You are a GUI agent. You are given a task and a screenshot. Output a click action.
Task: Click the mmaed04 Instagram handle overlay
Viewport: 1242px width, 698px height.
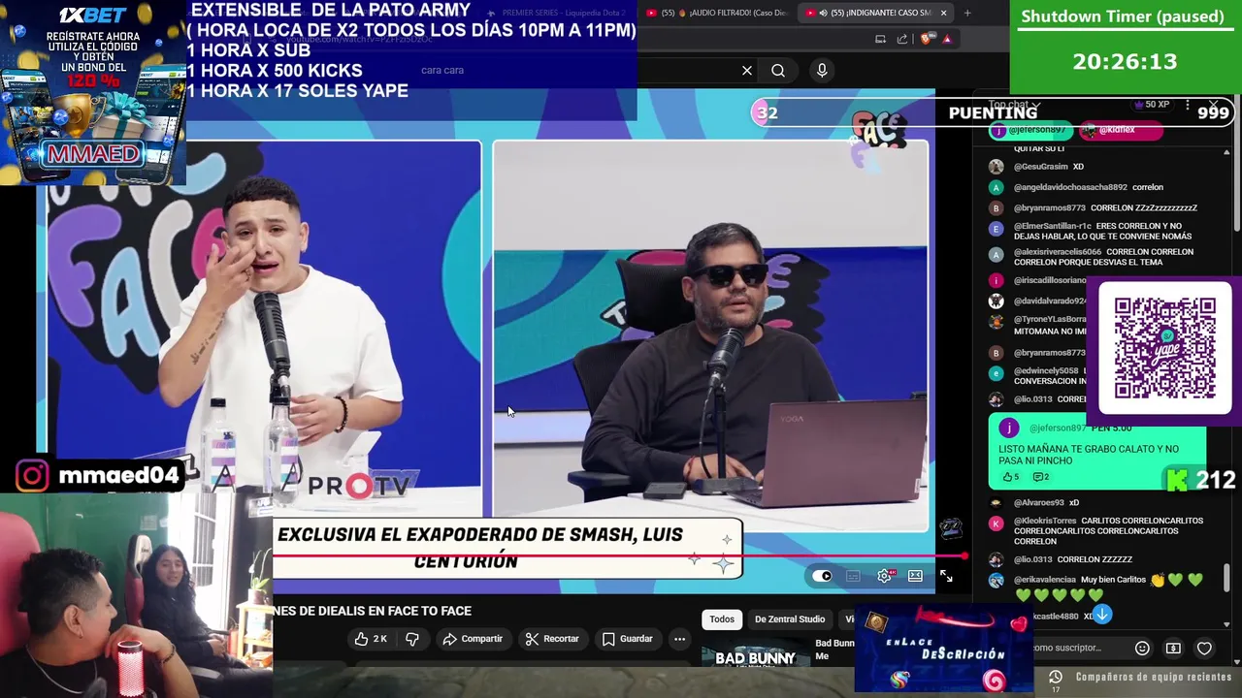click(x=99, y=475)
